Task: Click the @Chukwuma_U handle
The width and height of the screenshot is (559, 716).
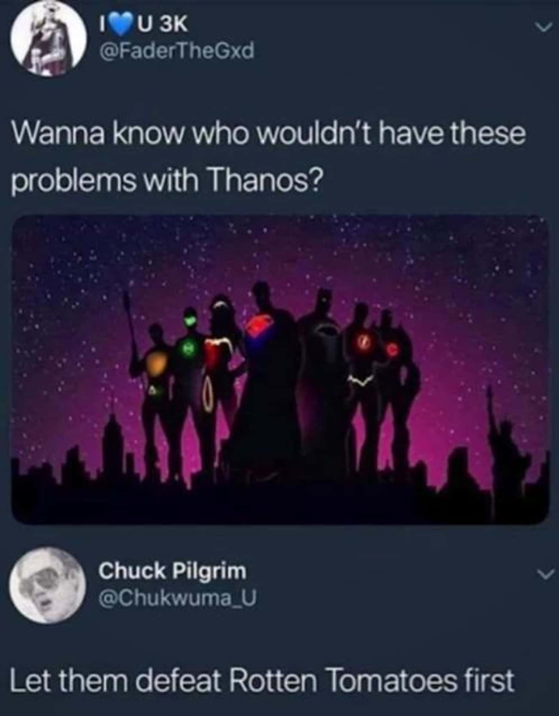Action: (178, 598)
